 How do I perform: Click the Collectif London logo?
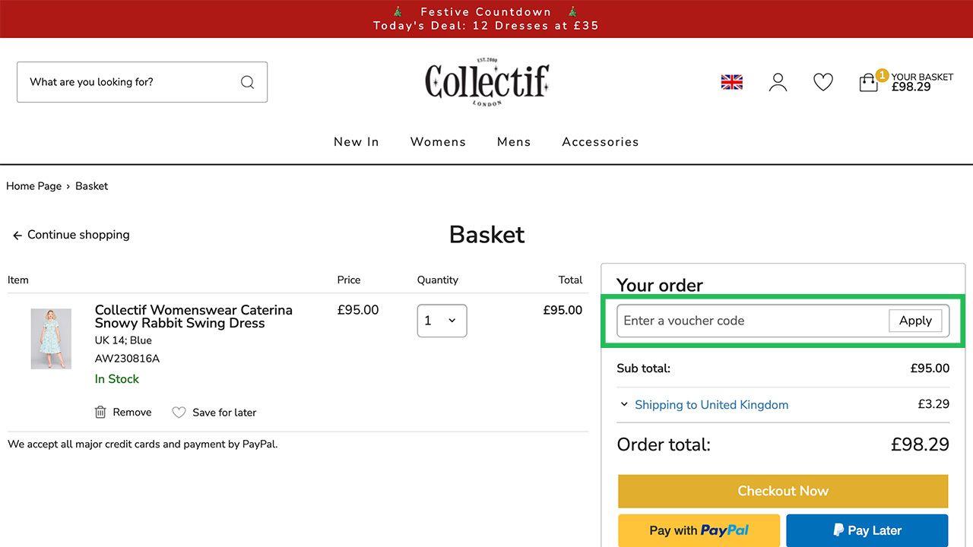click(486, 82)
